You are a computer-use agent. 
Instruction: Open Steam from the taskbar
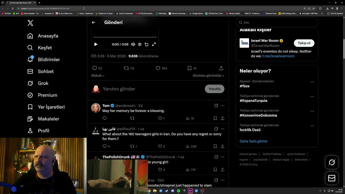coord(167,191)
